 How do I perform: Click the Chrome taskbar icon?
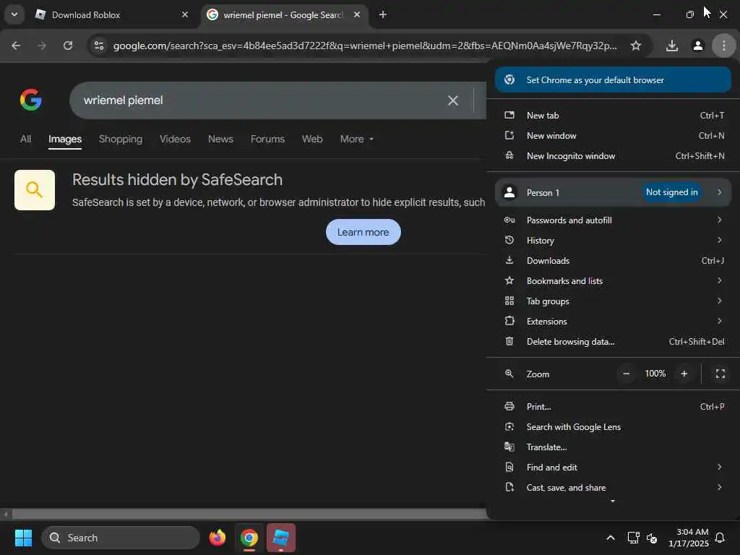tap(249, 538)
